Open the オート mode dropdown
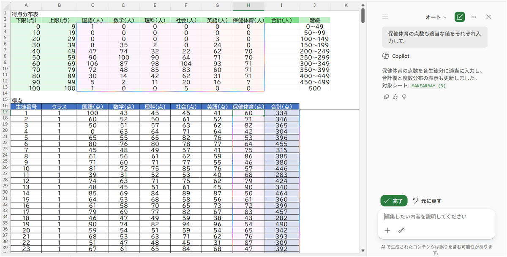The height and width of the screenshot is (257, 507). [436, 17]
